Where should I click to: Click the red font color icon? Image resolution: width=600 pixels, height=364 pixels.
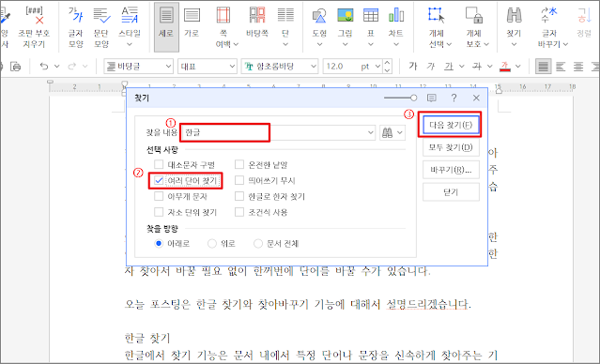(x=505, y=67)
